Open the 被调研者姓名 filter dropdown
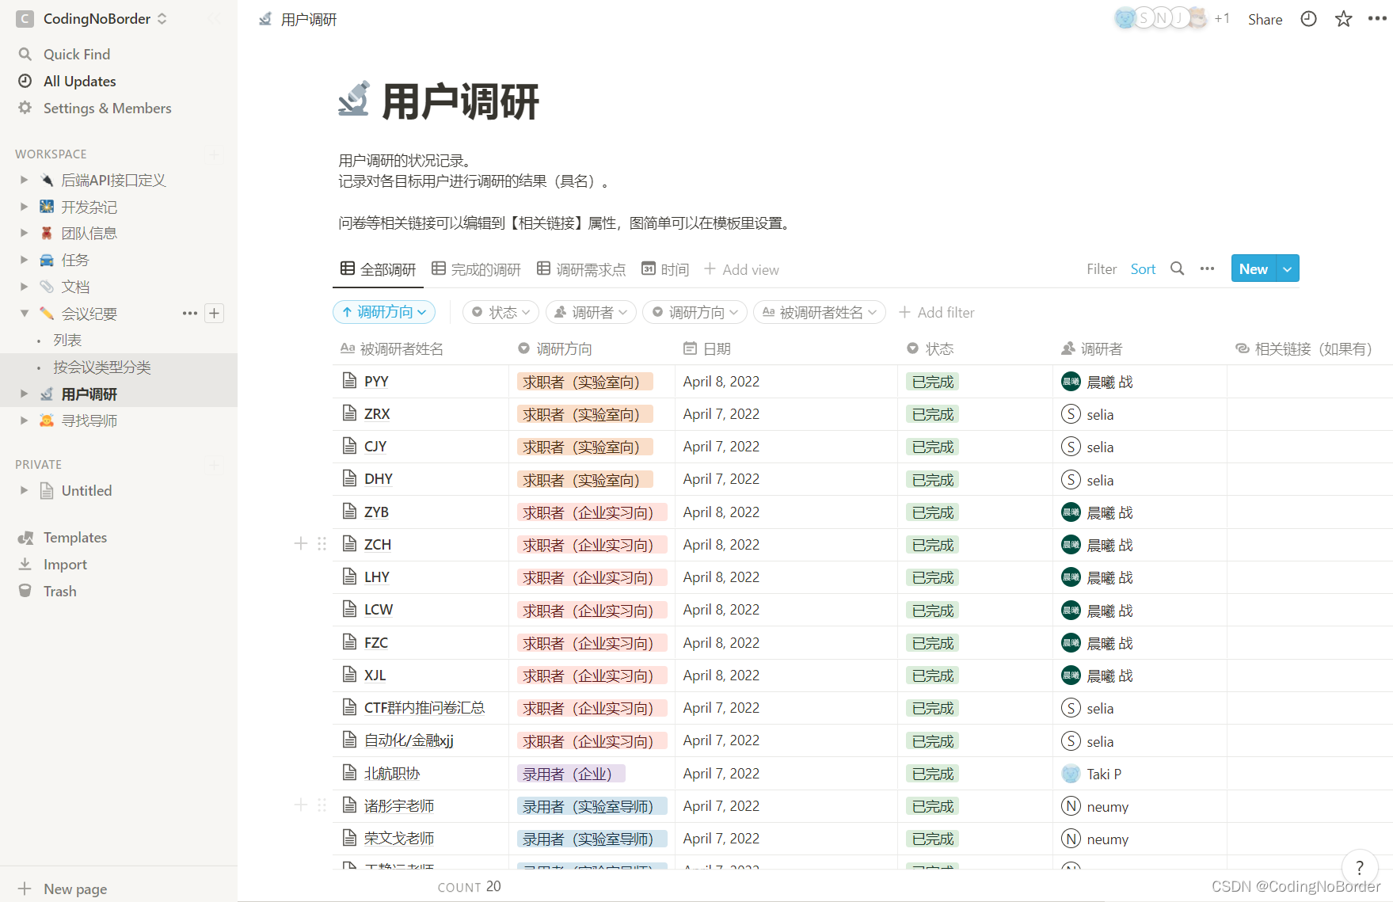The width and height of the screenshot is (1393, 902). [x=819, y=312]
